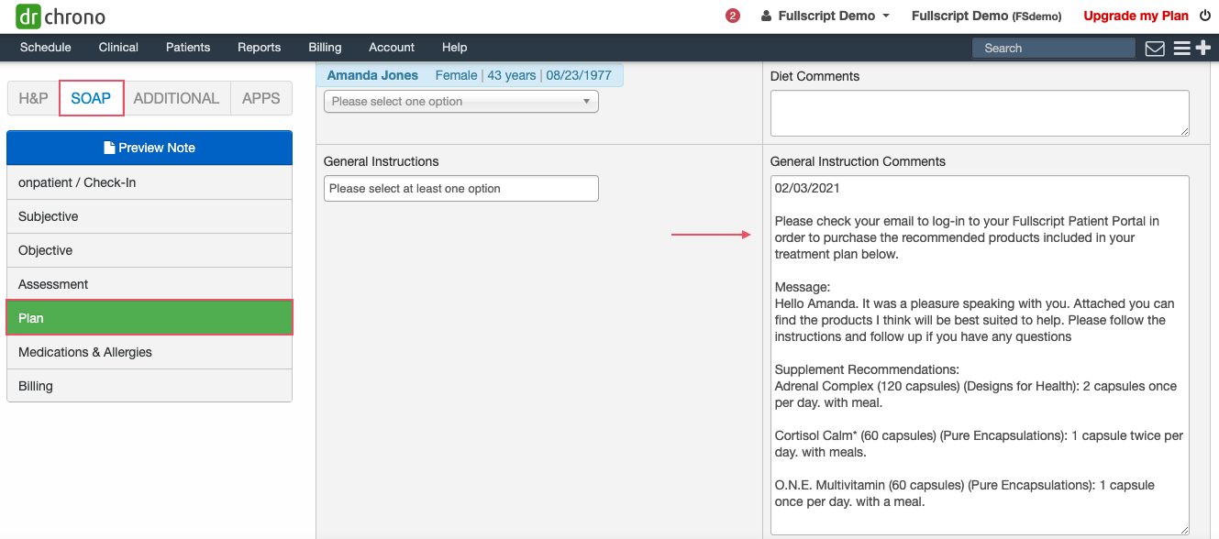
Task: Go to the Billing section in sidebar
Action: pyautogui.click(x=150, y=386)
